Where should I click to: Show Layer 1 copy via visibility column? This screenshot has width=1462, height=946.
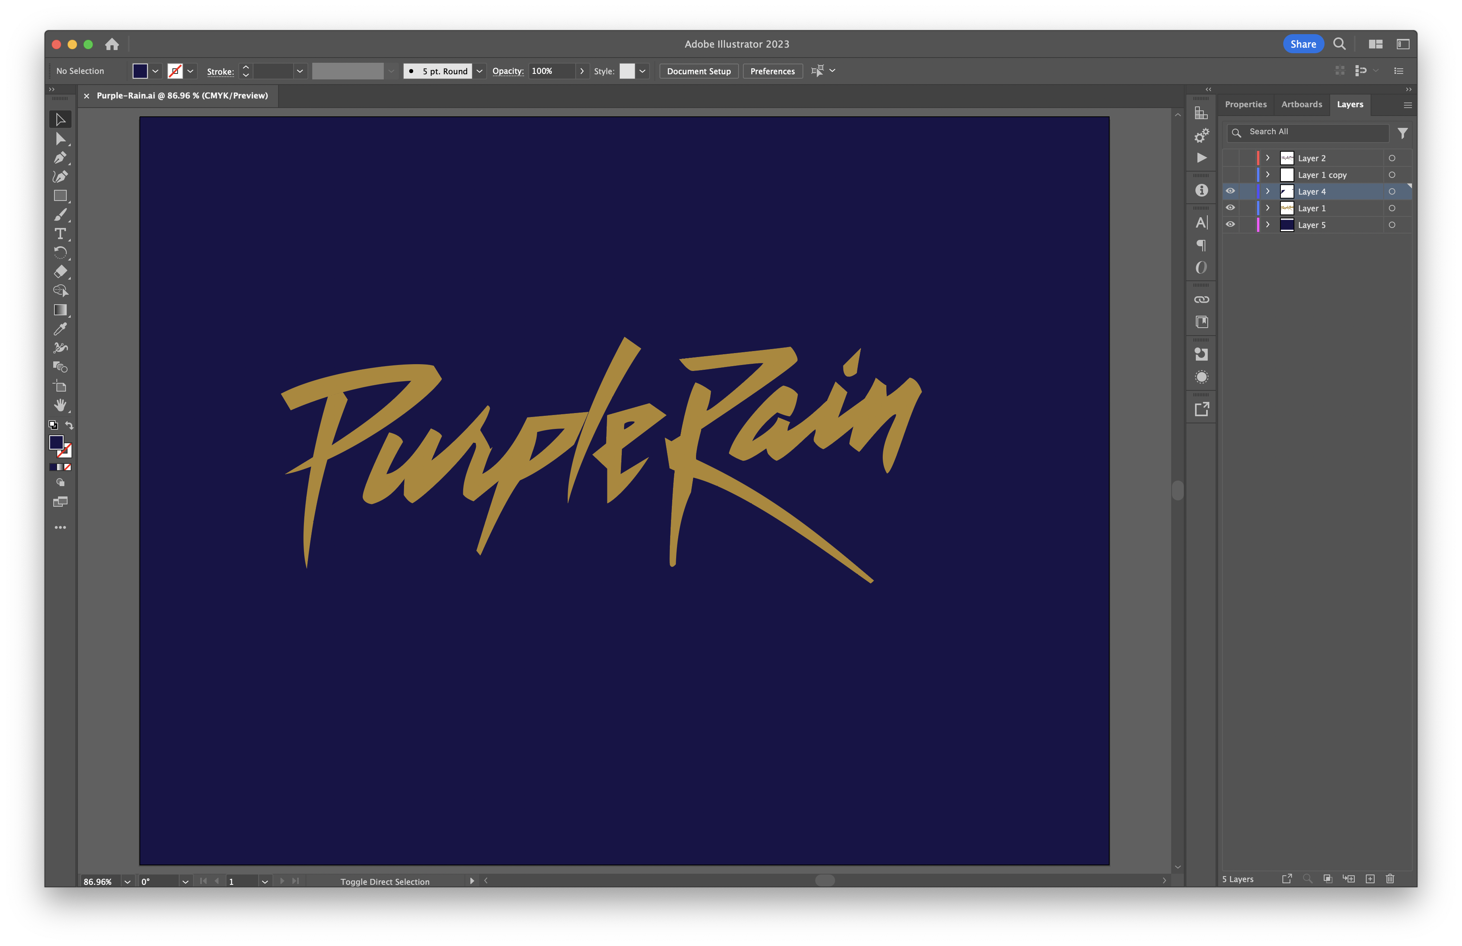click(x=1230, y=174)
